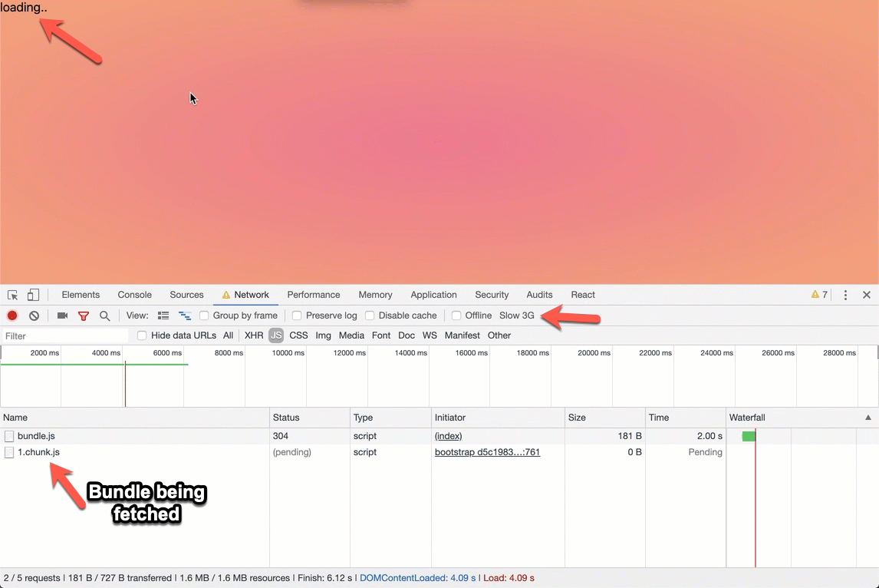
Task: Toggle the Offline checkbox
Action: (x=456, y=315)
